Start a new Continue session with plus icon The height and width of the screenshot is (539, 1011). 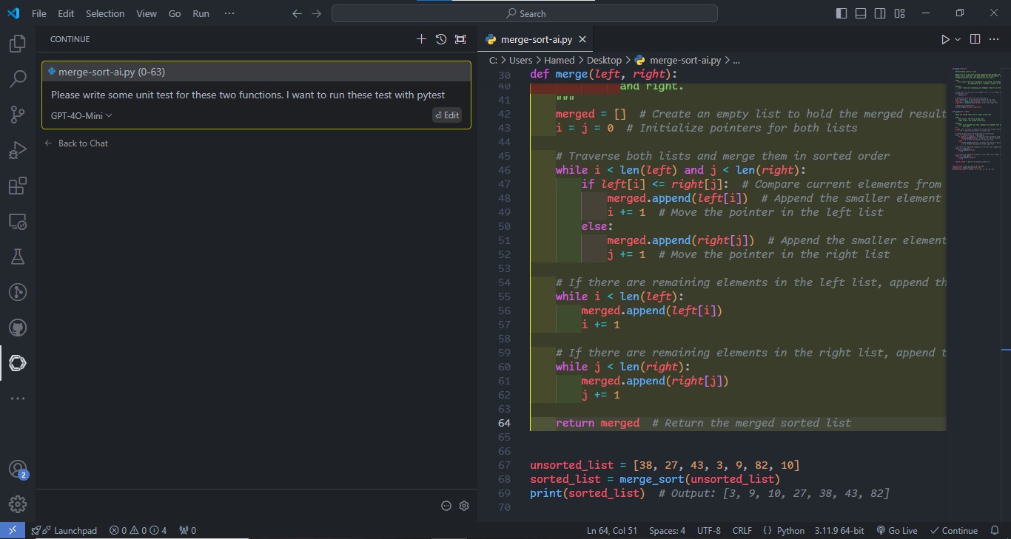coord(422,39)
